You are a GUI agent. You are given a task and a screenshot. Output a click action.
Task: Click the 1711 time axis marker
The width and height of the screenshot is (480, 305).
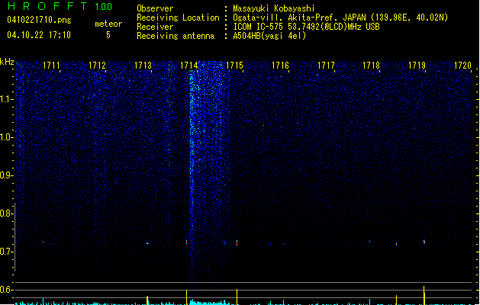[51, 66]
